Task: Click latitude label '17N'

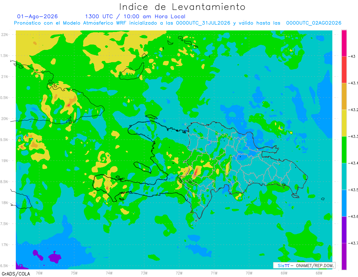Action: click(x=5, y=245)
